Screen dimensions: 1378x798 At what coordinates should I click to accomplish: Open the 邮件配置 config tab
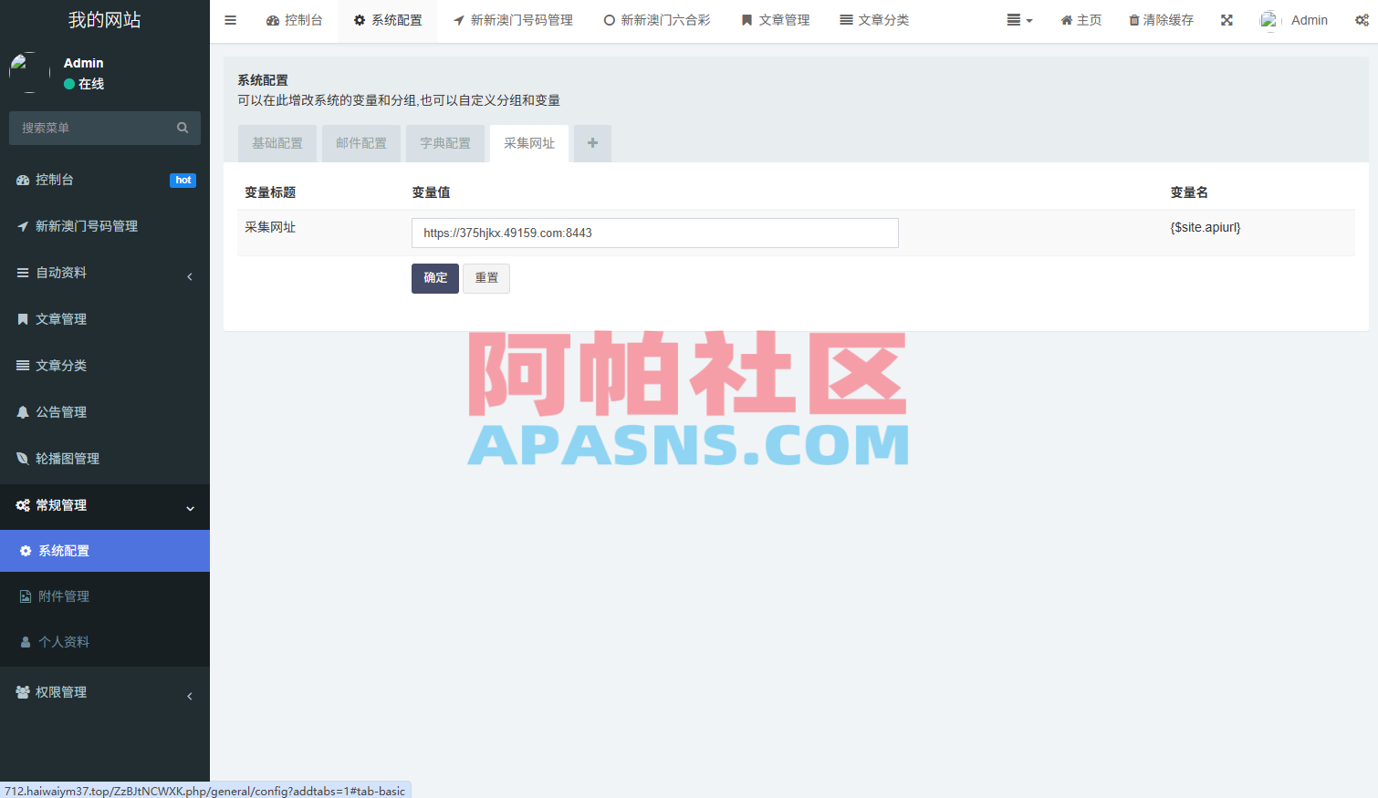361,143
